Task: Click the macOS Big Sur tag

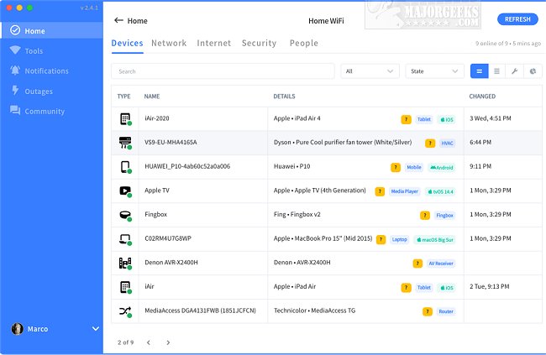Action: (434, 239)
